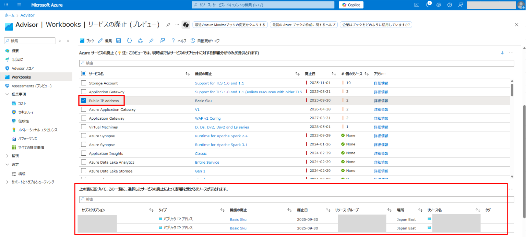This screenshot has width=526, height=237.
Task: Open セキュリティ recommendations
Action: tap(26, 112)
